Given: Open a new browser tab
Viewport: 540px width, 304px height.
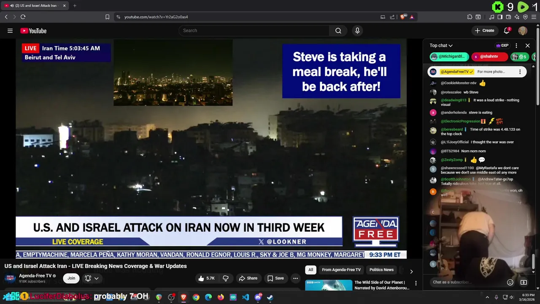Looking at the screenshot, I should click(x=75, y=5).
